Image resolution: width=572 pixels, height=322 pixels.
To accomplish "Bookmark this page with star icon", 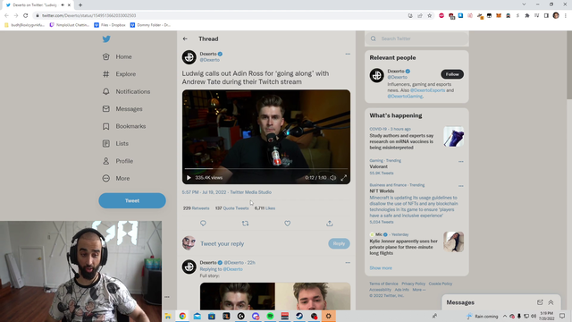I will point(429,16).
